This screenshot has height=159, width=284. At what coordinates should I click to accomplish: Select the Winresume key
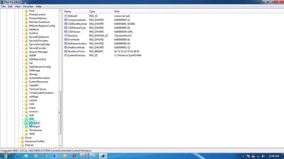click(x=35, y=130)
